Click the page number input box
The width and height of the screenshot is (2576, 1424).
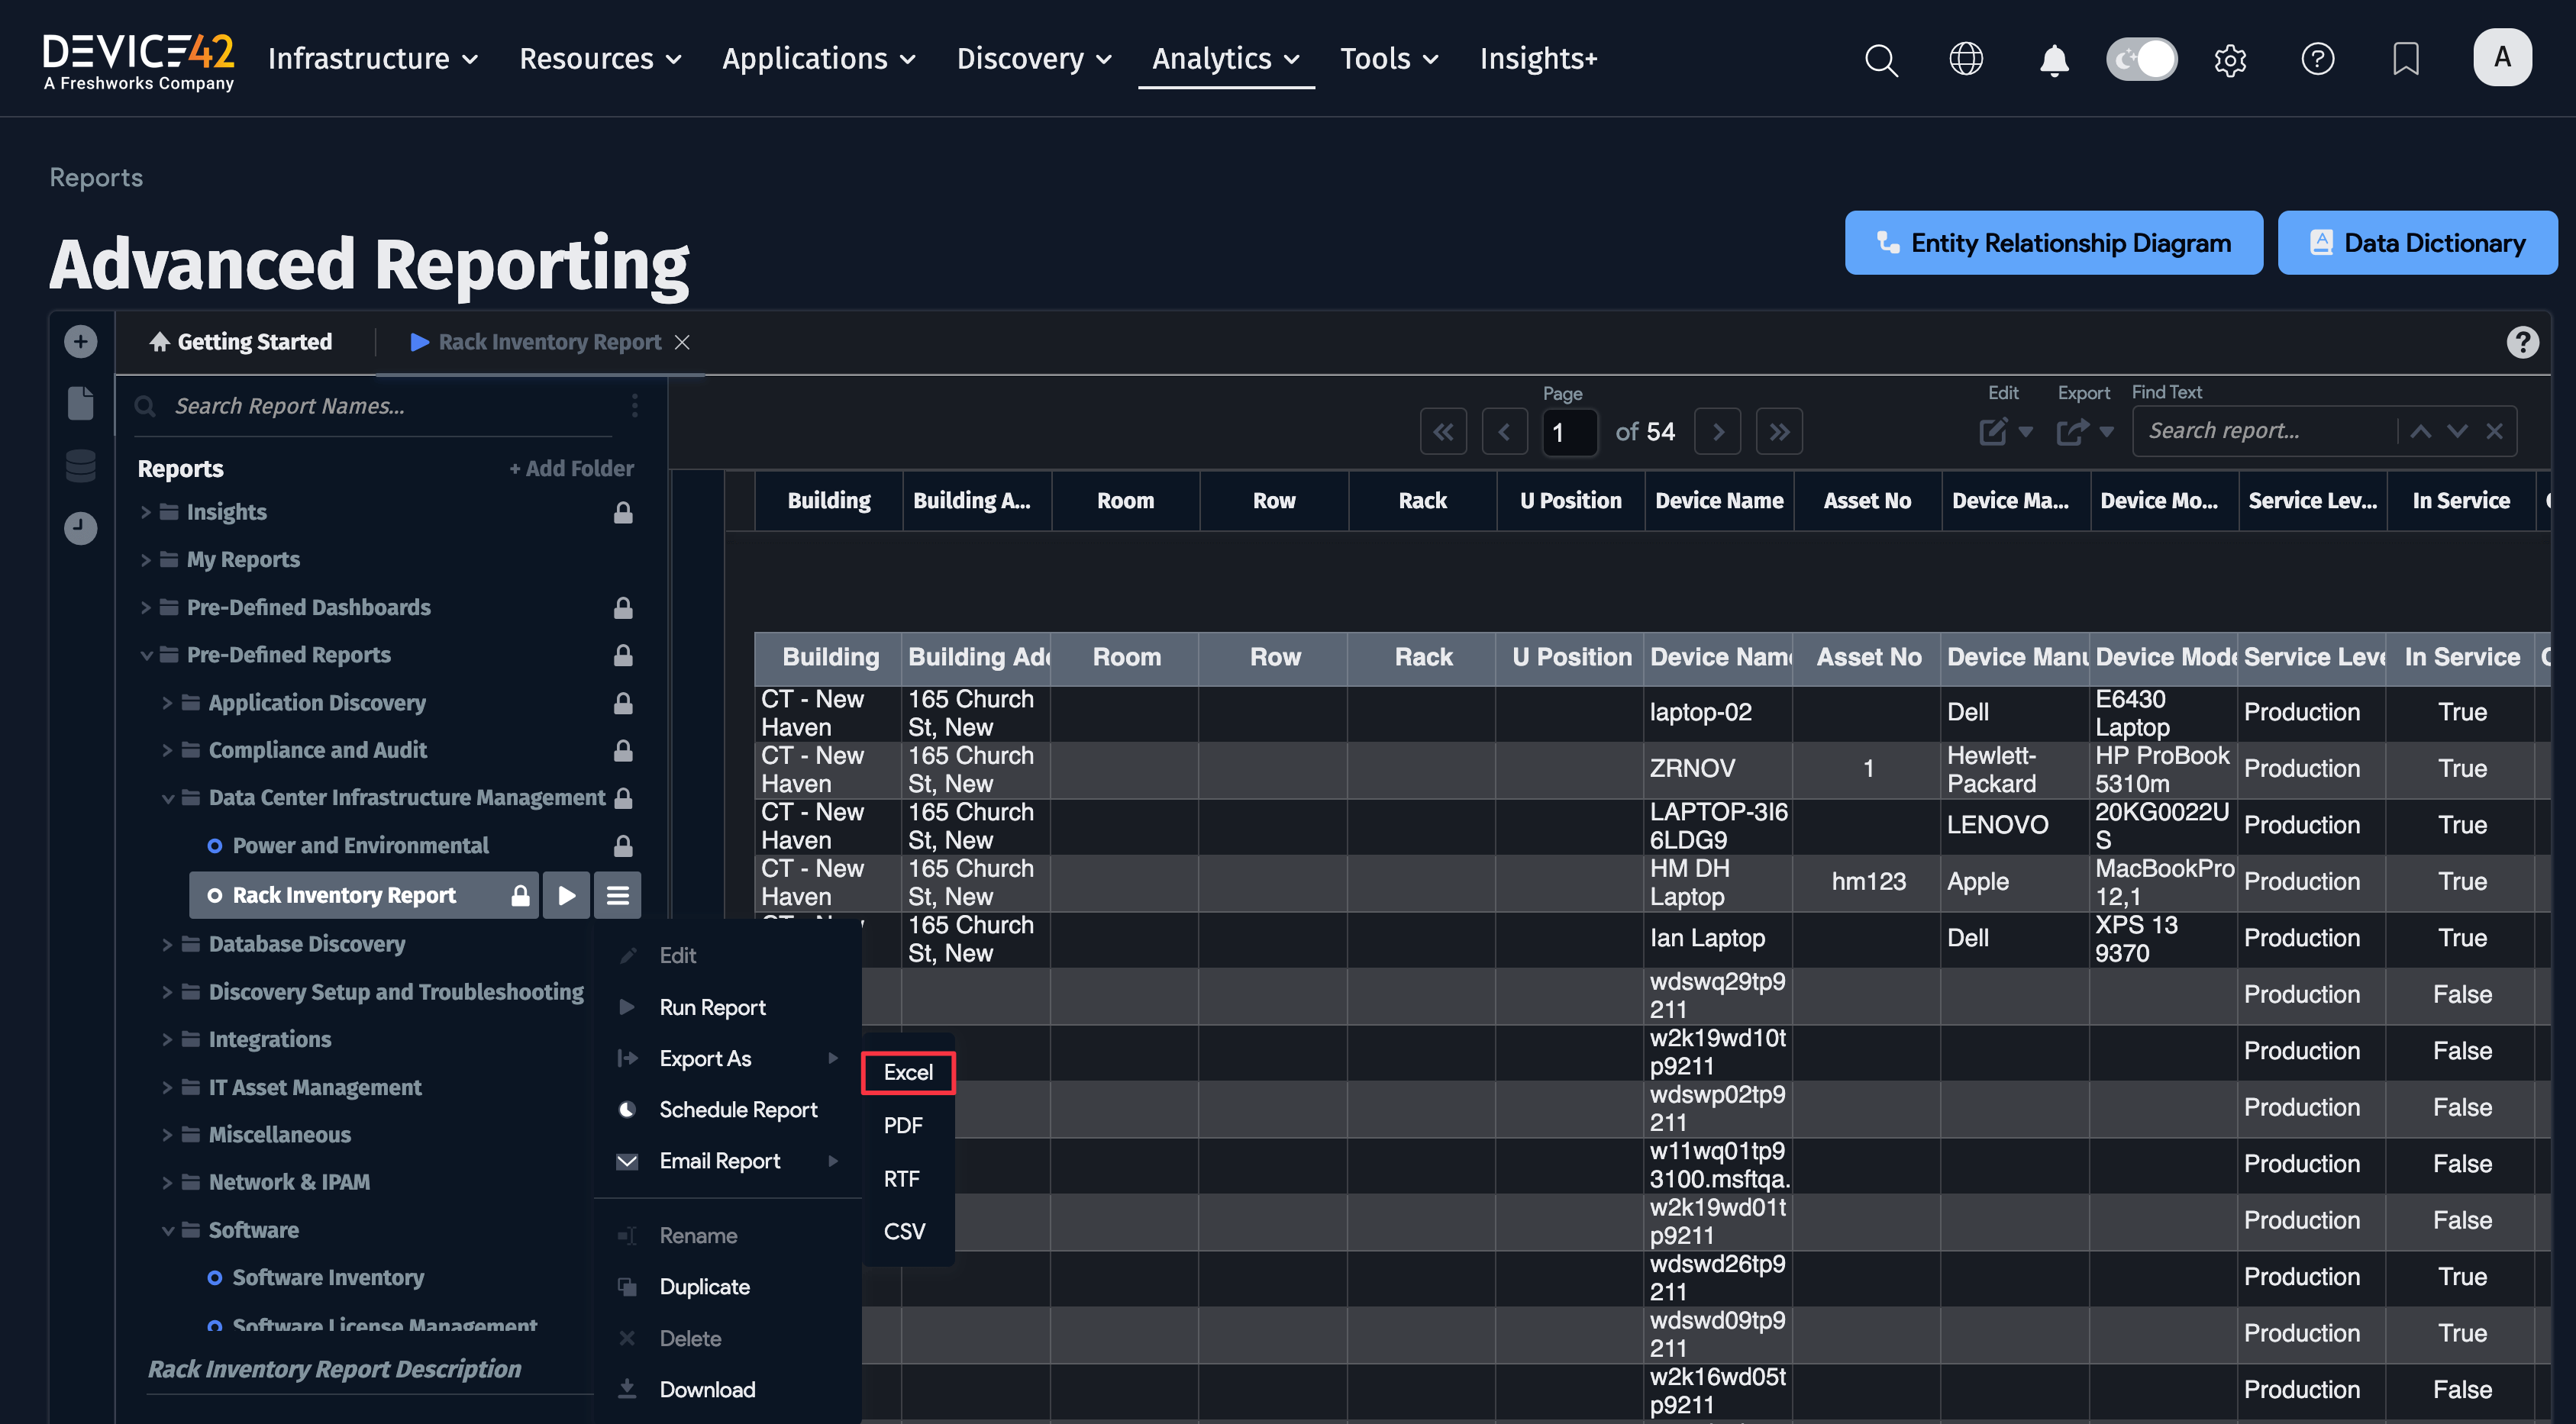1570,433
